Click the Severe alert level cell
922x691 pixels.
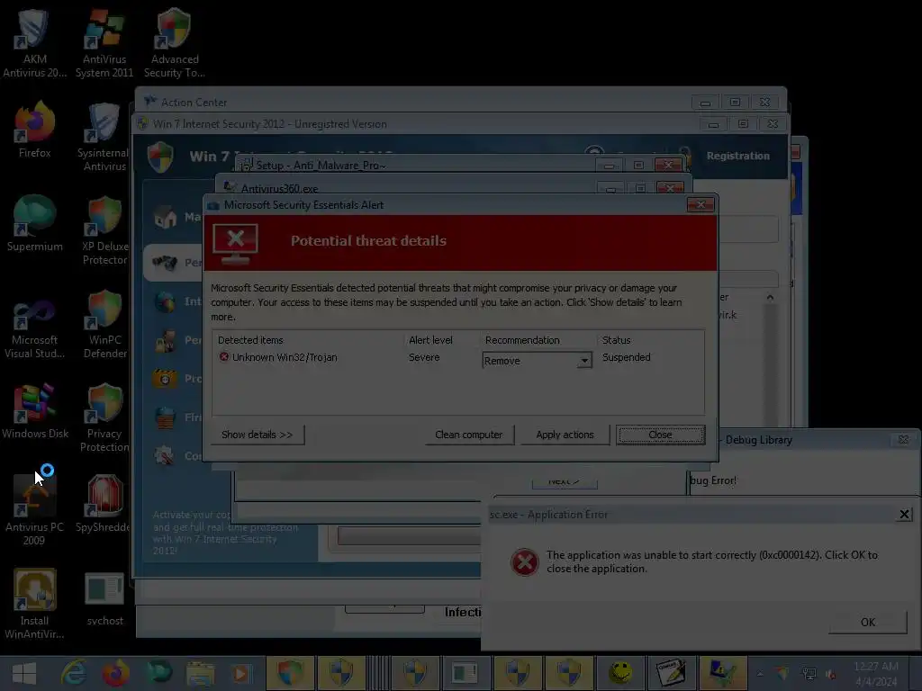point(424,357)
